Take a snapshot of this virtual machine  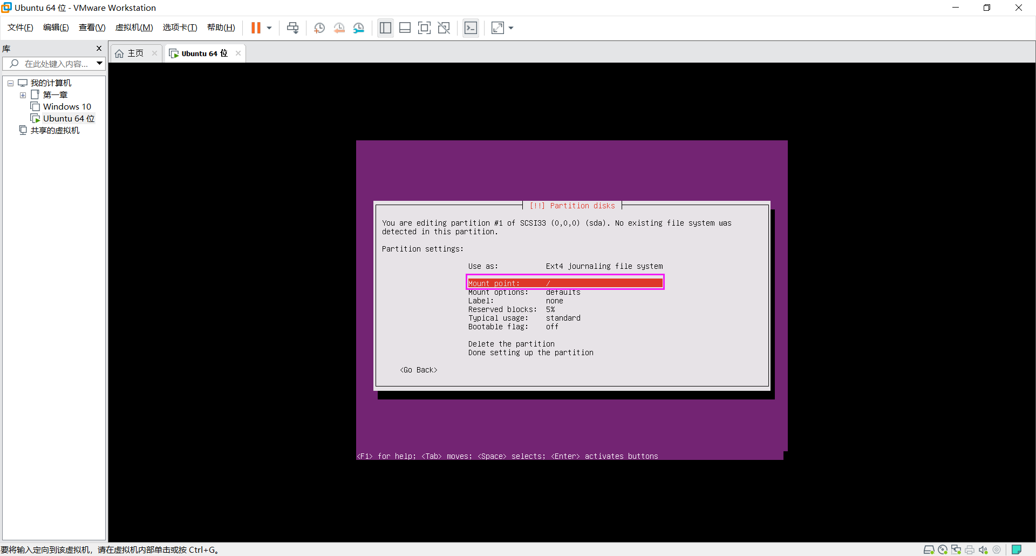click(319, 28)
